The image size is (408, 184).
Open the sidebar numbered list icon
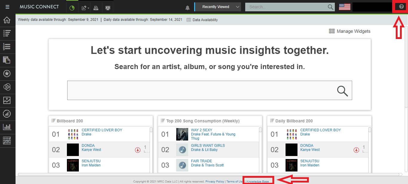7,47
